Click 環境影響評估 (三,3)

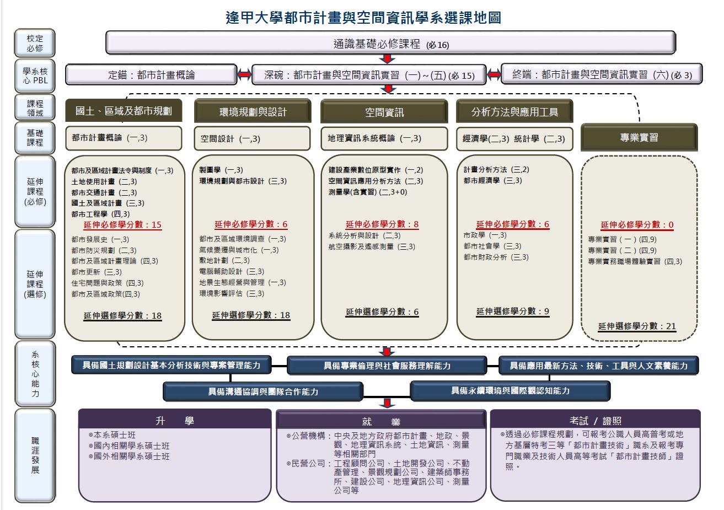click(232, 293)
